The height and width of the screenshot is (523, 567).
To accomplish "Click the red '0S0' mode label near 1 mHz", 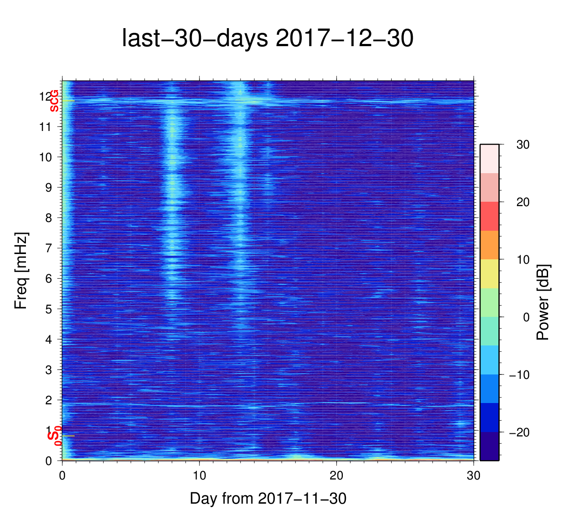I will point(54,436).
